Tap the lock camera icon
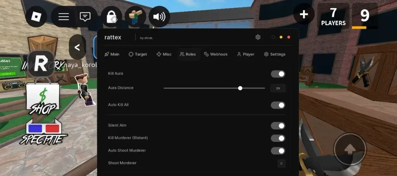 pos(111,17)
